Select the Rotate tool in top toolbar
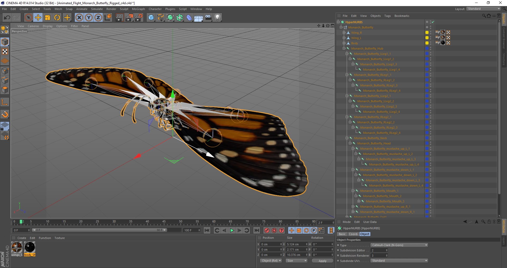 click(57, 18)
